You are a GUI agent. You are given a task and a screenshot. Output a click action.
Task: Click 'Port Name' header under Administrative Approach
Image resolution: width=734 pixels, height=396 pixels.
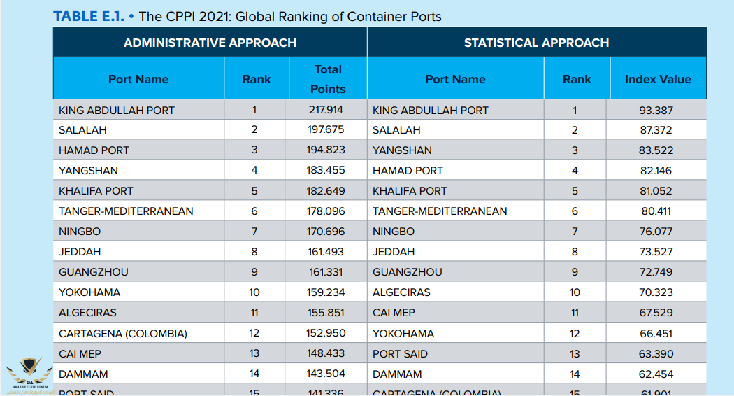(x=138, y=79)
